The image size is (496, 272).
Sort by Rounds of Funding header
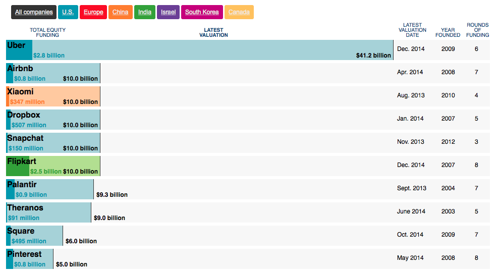tap(477, 30)
